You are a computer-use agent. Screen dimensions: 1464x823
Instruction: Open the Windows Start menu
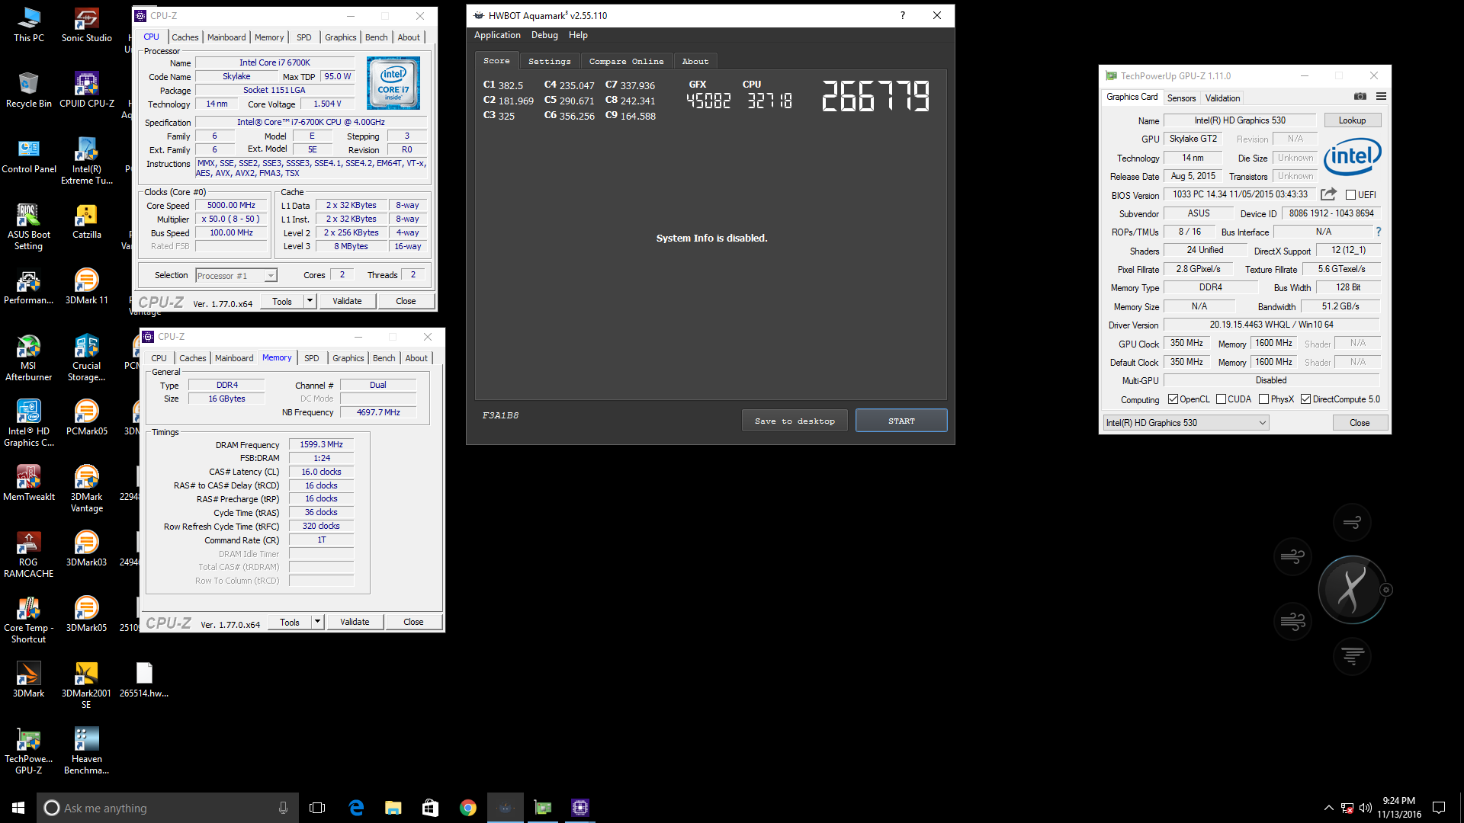click(18, 808)
